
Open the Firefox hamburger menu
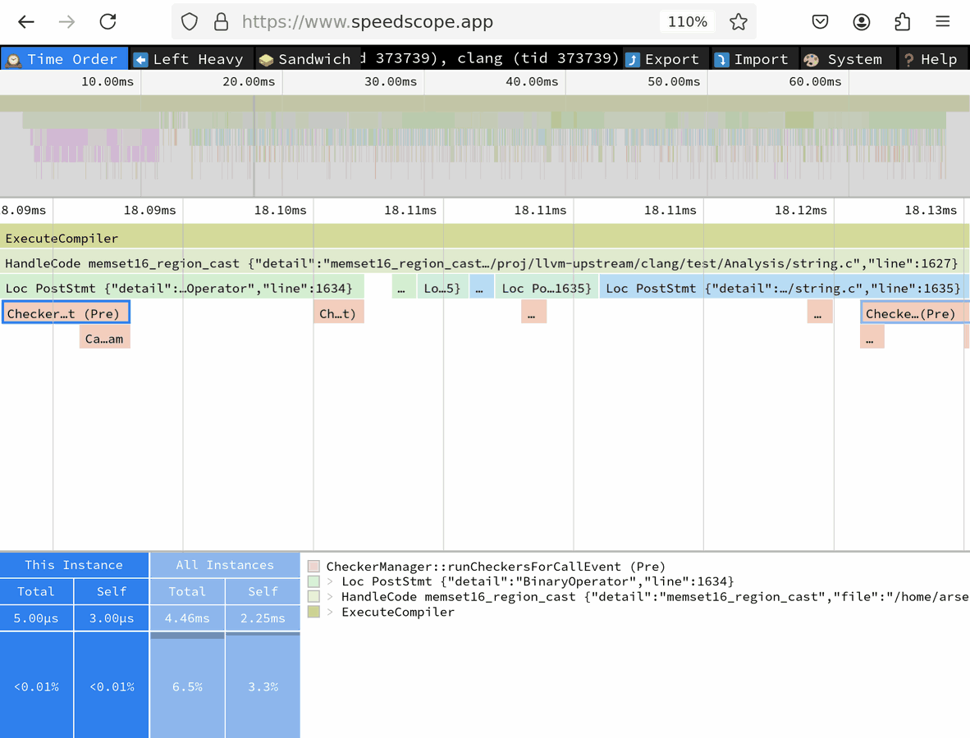tap(942, 22)
